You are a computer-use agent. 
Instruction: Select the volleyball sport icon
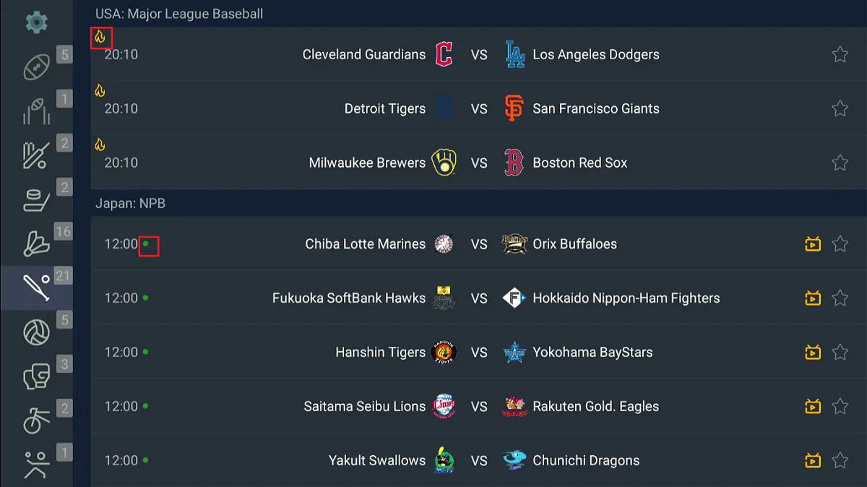36,332
